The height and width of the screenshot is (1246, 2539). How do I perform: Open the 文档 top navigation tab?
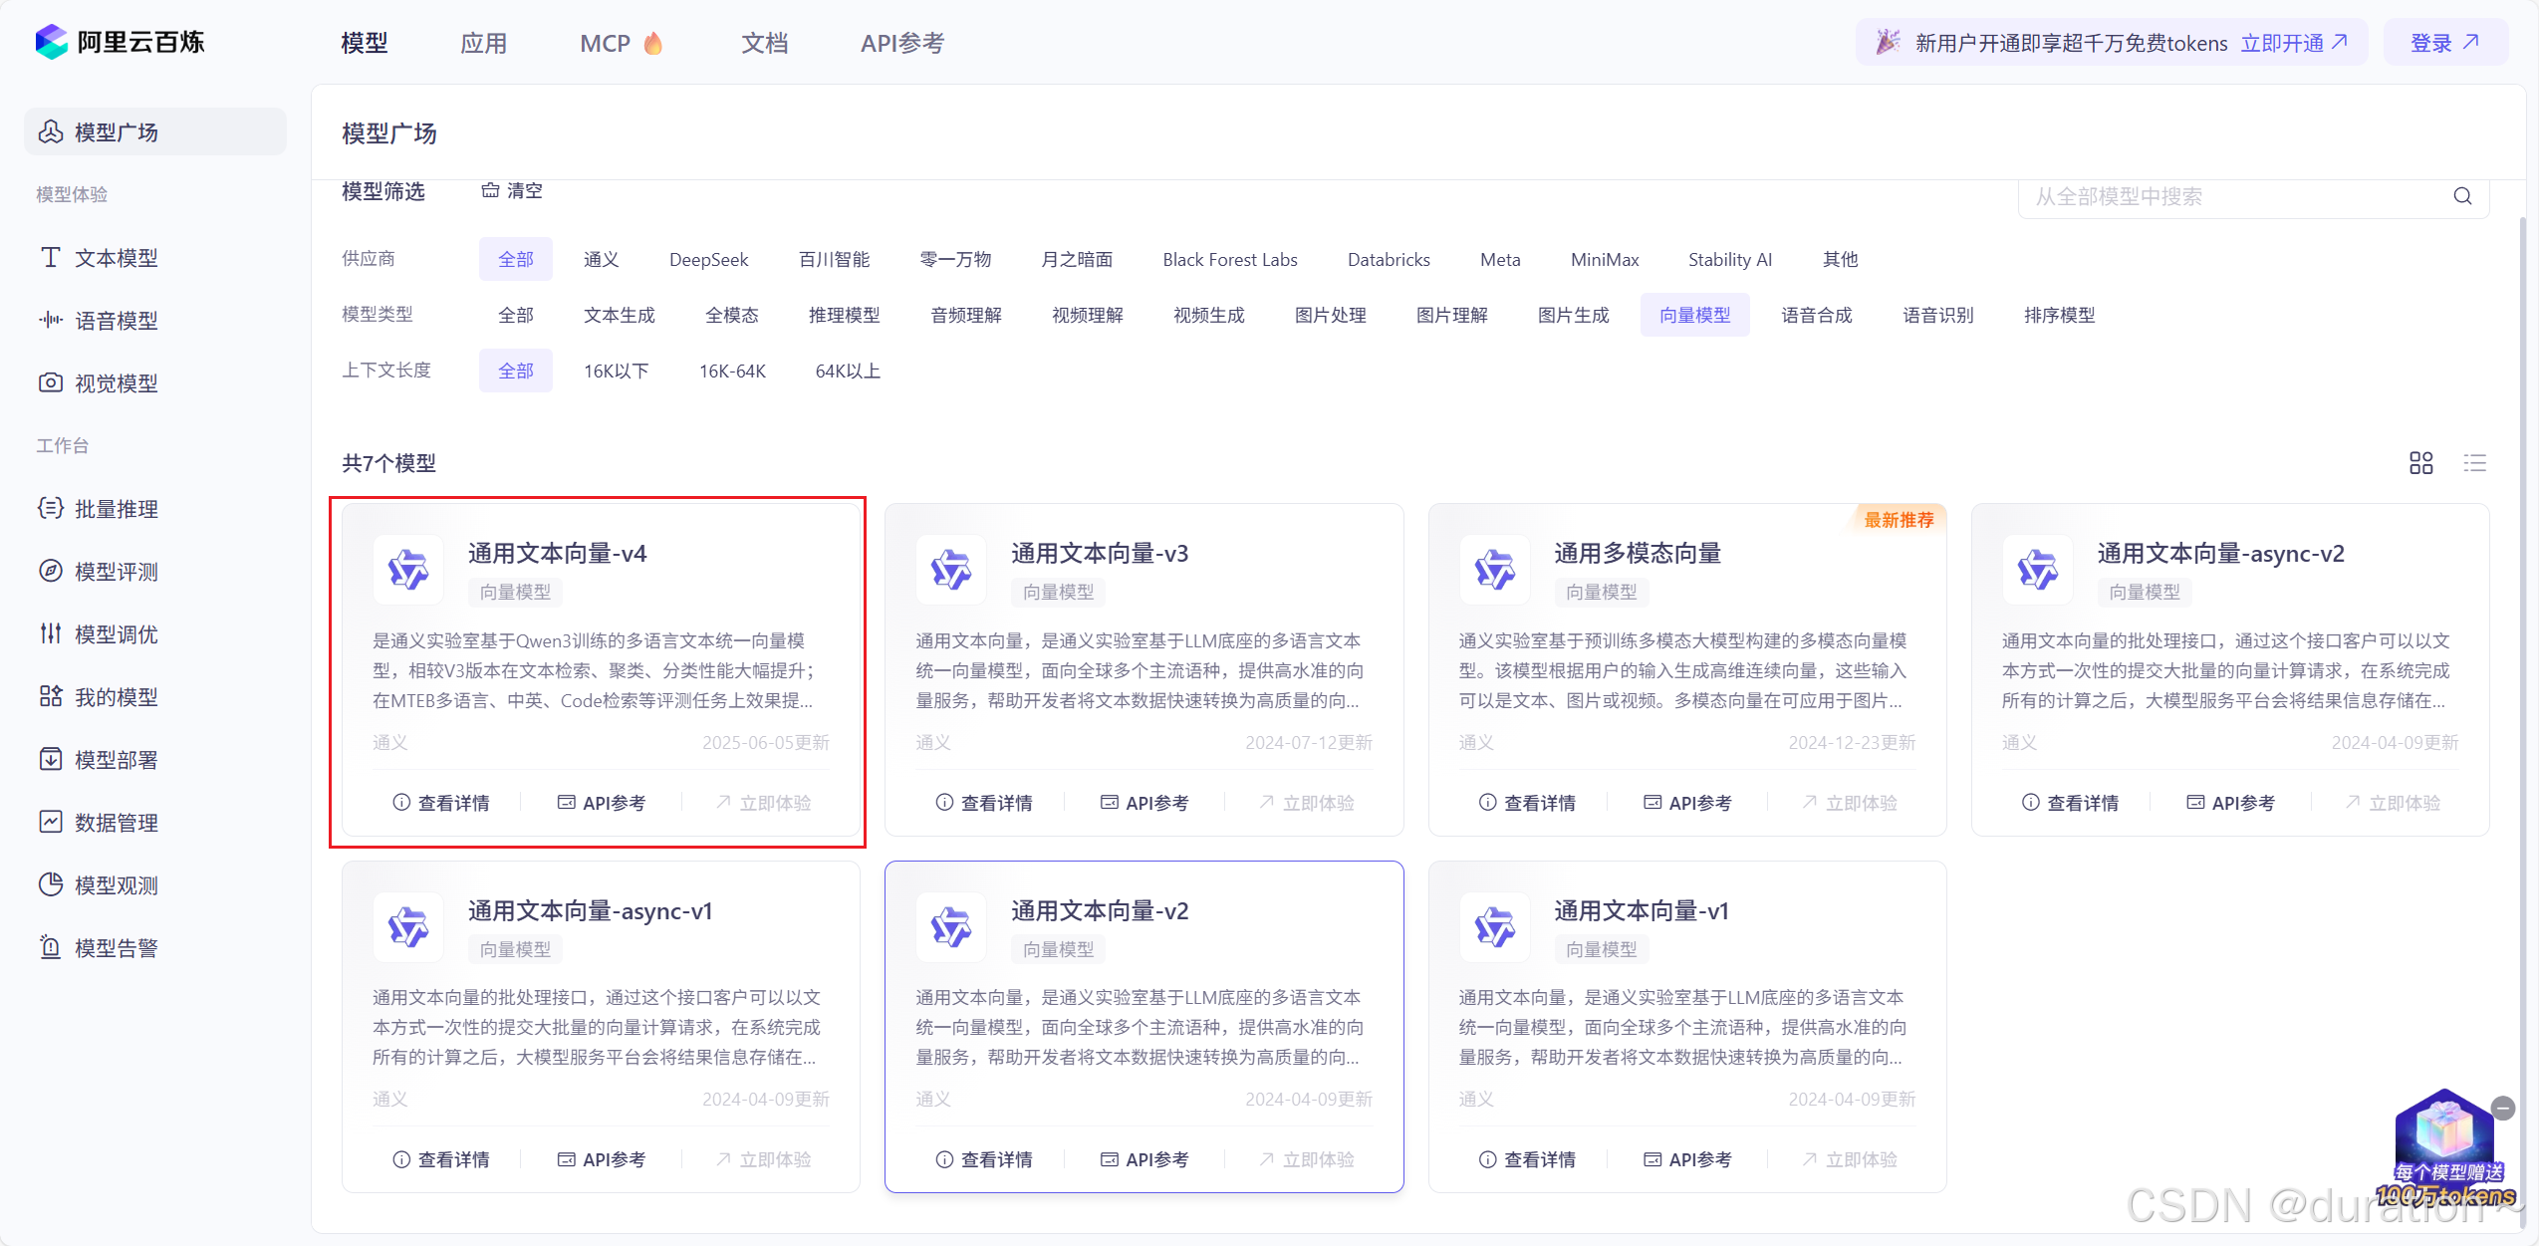(x=765, y=43)
